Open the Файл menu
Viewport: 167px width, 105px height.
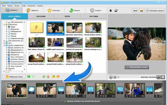tap(4, 6)
